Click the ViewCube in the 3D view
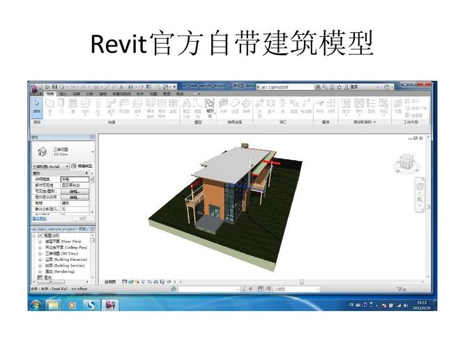Viewport: 465px width, 348px height. tap(405, 162)
